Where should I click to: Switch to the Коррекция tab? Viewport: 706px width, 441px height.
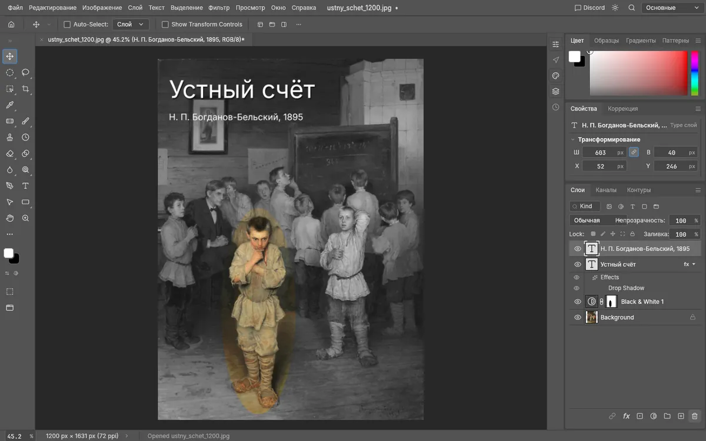(622, 109)
